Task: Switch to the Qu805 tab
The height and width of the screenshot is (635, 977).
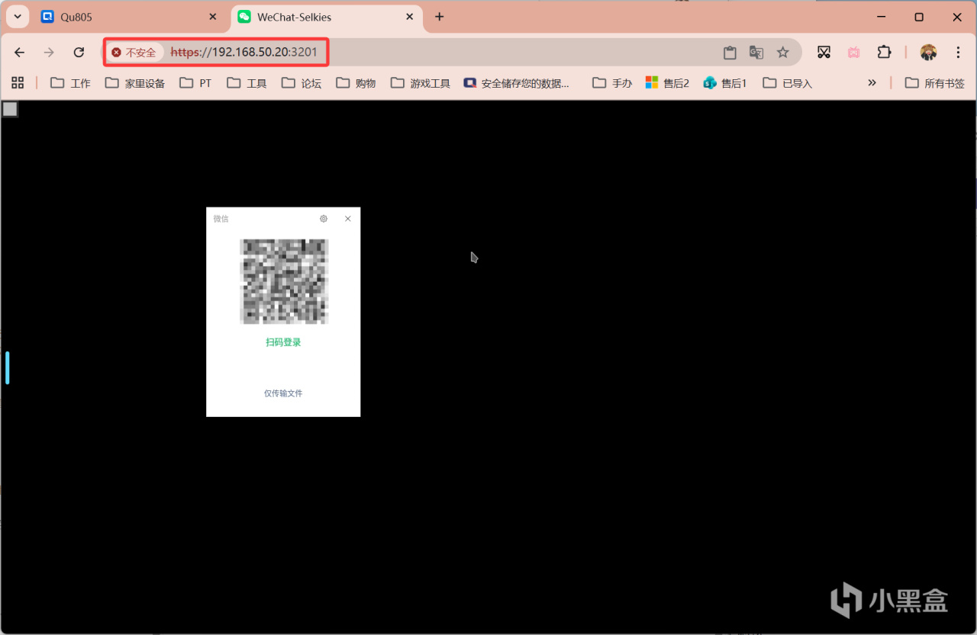Action: 128,17
